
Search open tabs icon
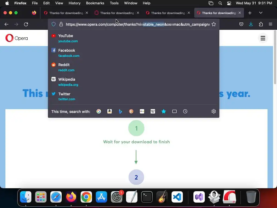click(x=174, y=111)
